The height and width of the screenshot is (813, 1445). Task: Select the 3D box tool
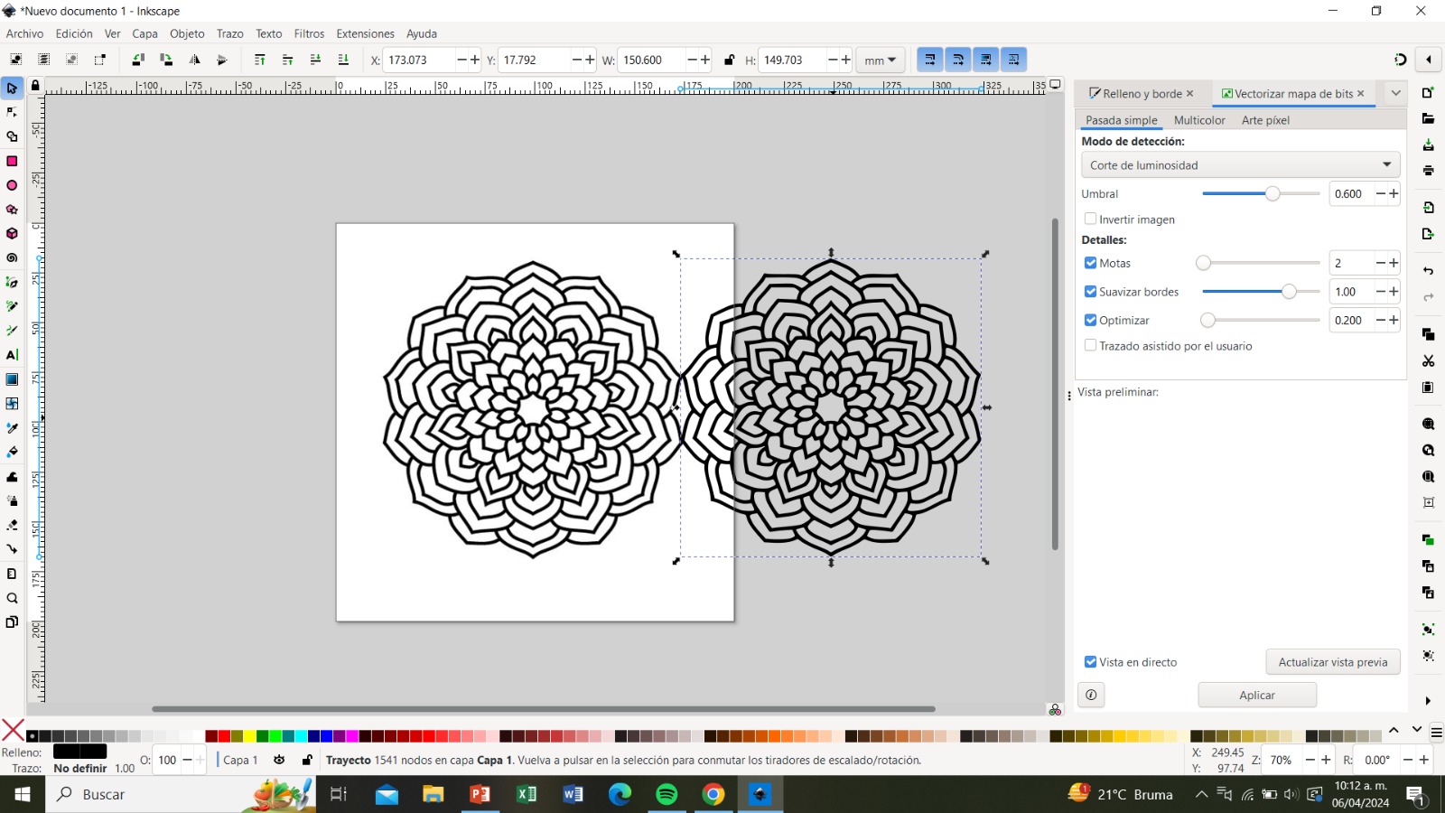[12, 233]
